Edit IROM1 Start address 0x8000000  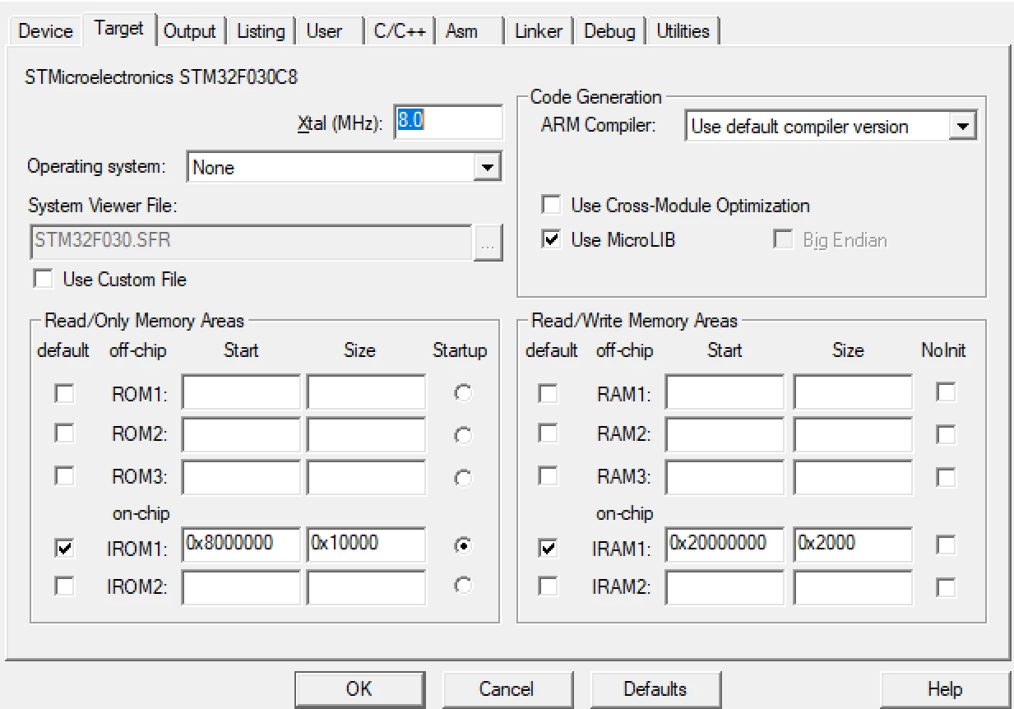tap(241, 544)
